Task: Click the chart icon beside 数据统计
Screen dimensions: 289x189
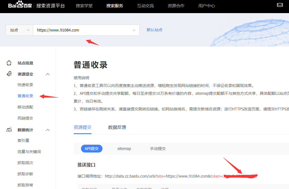Action: [x=9, y=130]
